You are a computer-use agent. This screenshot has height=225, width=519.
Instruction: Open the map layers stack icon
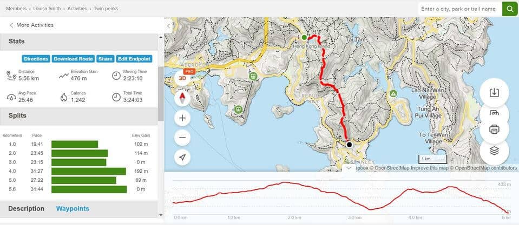click(494, 151)
